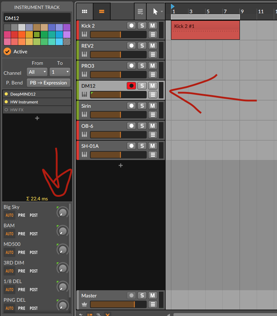The height and width of the screenshot is (316, 277).
Task: Add a new track with the plus below SH-01A
Action: click(x=121, y=165)
